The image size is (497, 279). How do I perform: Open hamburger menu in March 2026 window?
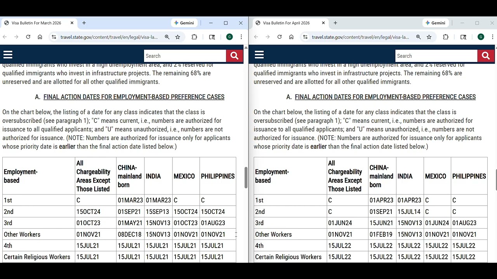coord(8,55)
